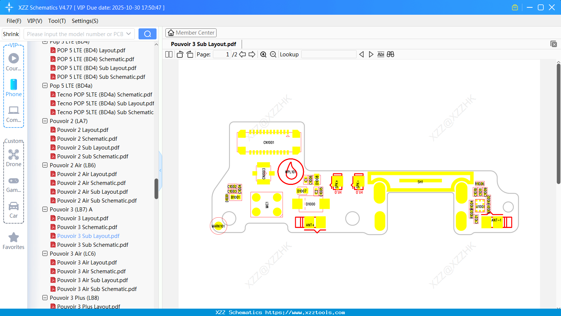Click the Shrink button
The image size is (561, 316).
click(11, 34)
